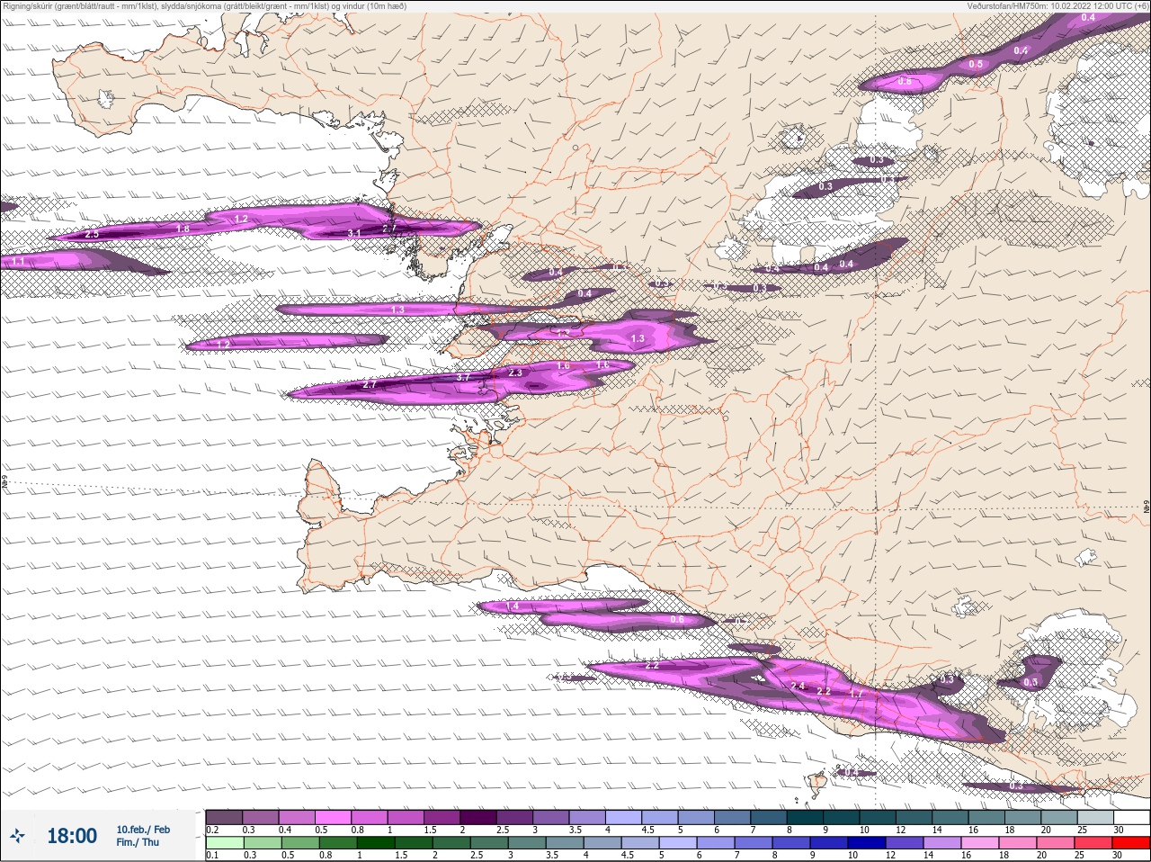The image size is (1151, 862).
Task: Click the 3.1 precipitation value on the map
Action: pos(354,234)
